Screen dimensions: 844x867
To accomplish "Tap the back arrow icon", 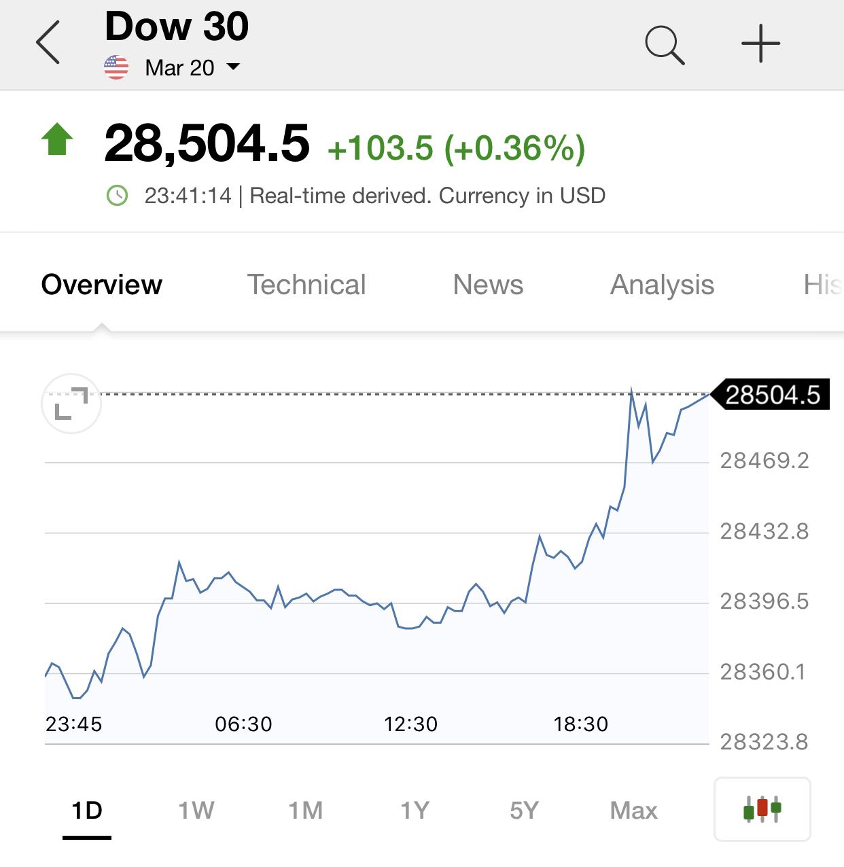I will click(x=48, y=43).
